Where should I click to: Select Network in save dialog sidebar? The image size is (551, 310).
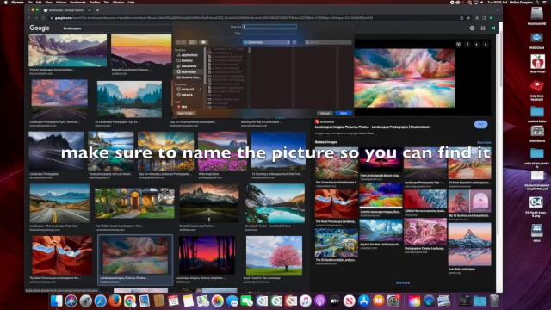click(187, 95)
